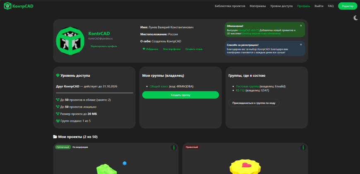Click Местоположение: Россия text

pos(159,34)
